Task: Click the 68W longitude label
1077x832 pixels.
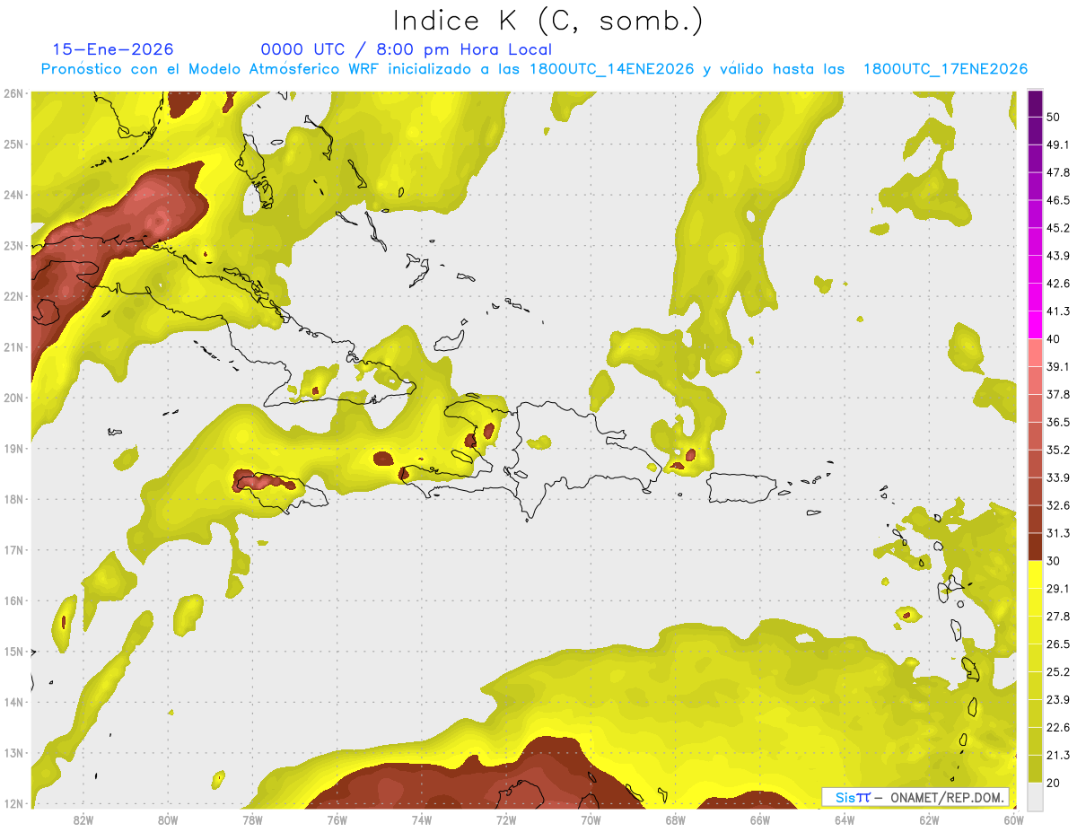Action: [676, 819]
